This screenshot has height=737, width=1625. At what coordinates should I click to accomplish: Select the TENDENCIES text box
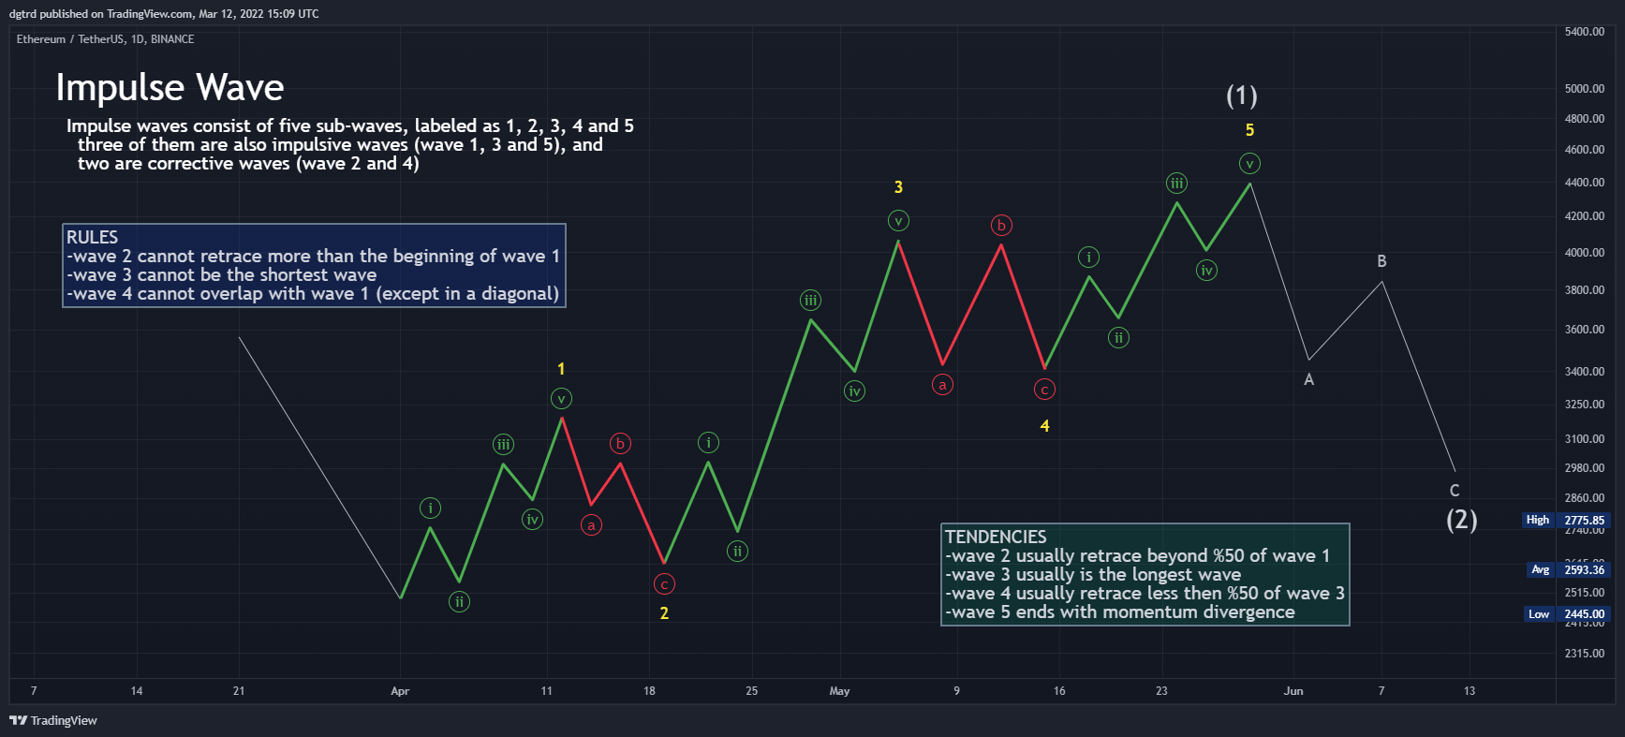[1145, 574]
